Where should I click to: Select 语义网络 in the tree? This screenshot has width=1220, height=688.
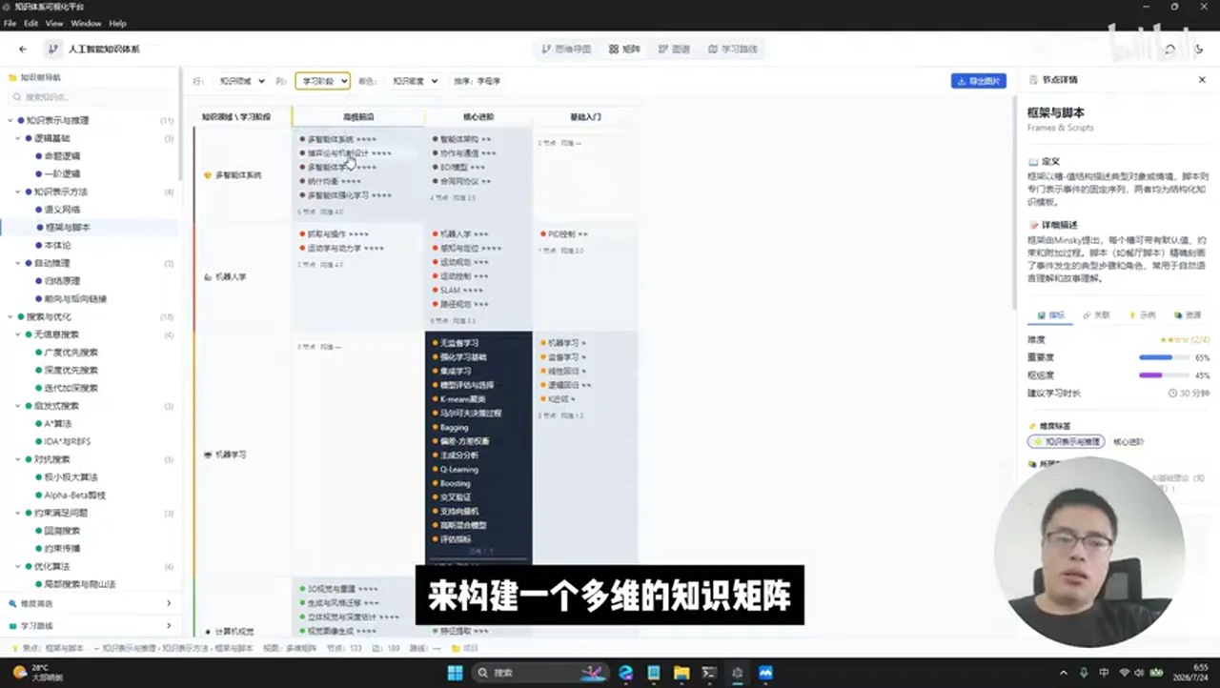(63, 210)
